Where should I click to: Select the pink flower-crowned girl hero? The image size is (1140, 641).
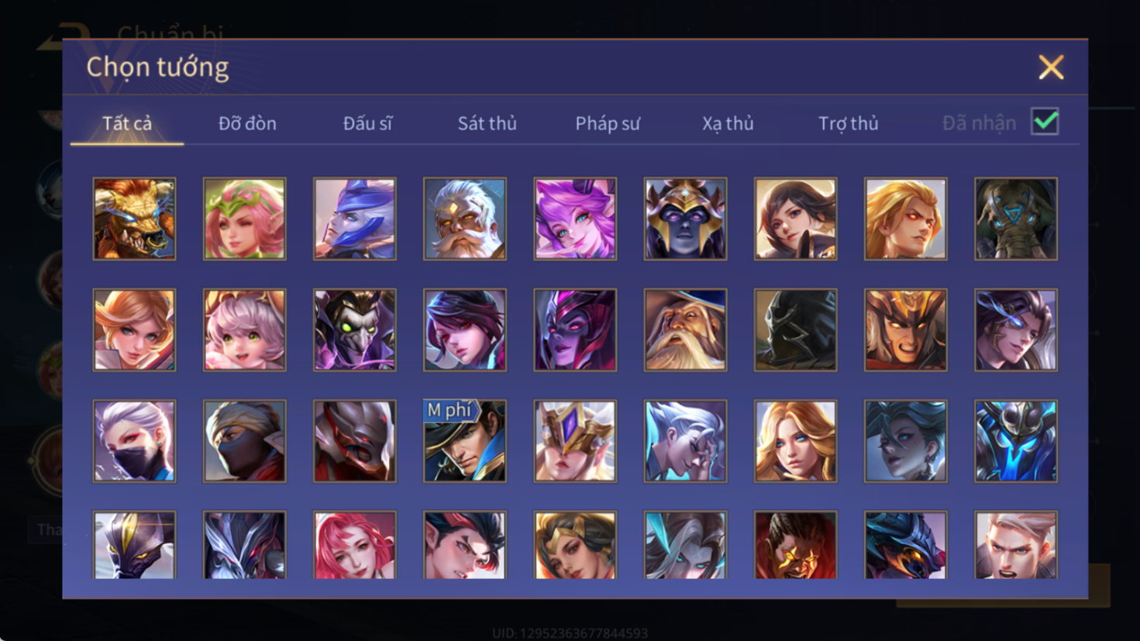click(244, 219)
